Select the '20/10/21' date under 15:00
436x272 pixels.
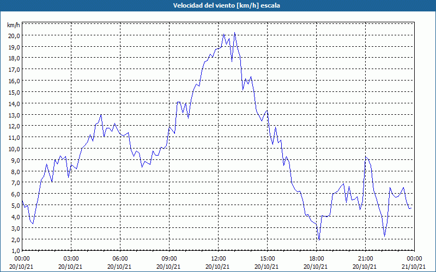pyautogui.click(x=267, y=267)
